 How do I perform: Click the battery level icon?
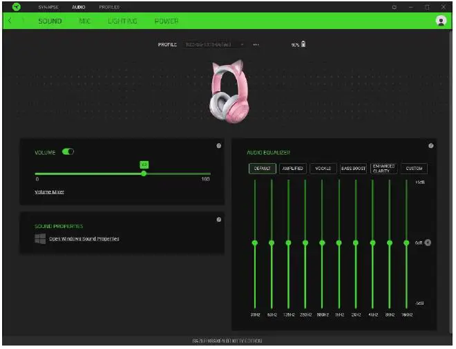coord(303,44)
